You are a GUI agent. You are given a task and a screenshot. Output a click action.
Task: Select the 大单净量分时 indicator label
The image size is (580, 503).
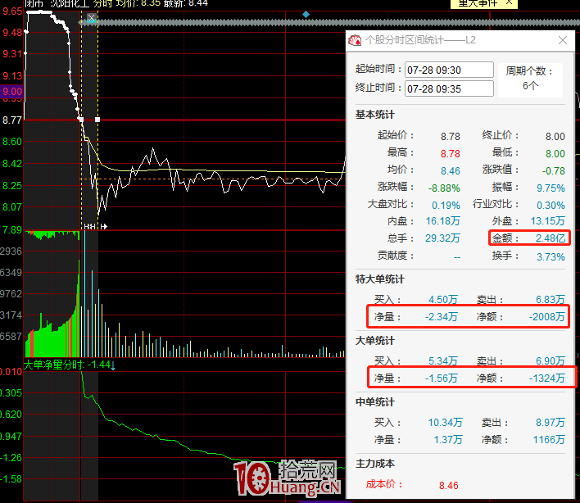point(54,365)
